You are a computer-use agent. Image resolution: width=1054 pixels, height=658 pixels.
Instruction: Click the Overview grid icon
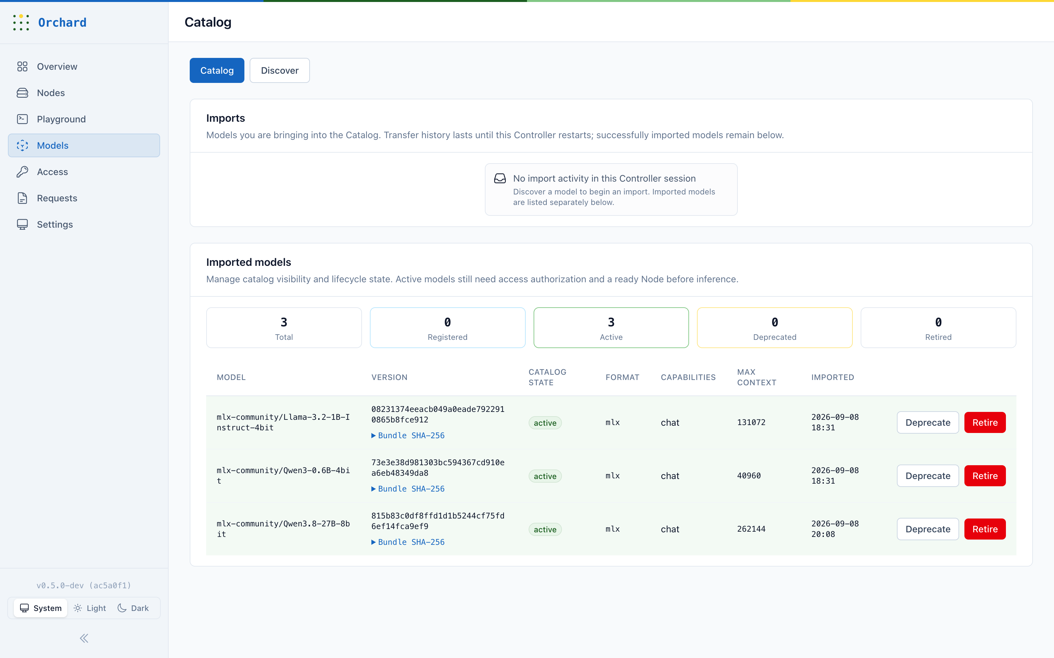point(22,66)
